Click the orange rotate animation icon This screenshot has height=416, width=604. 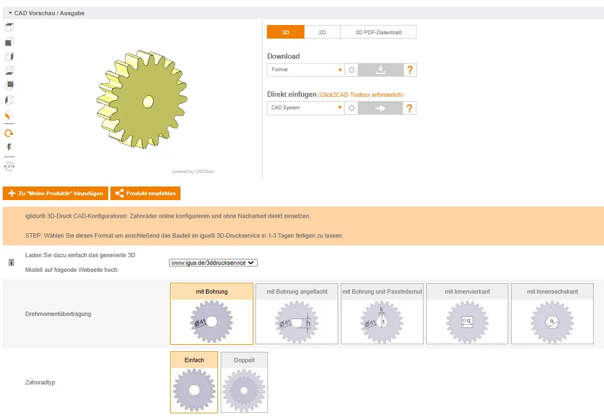pos(9,133)
